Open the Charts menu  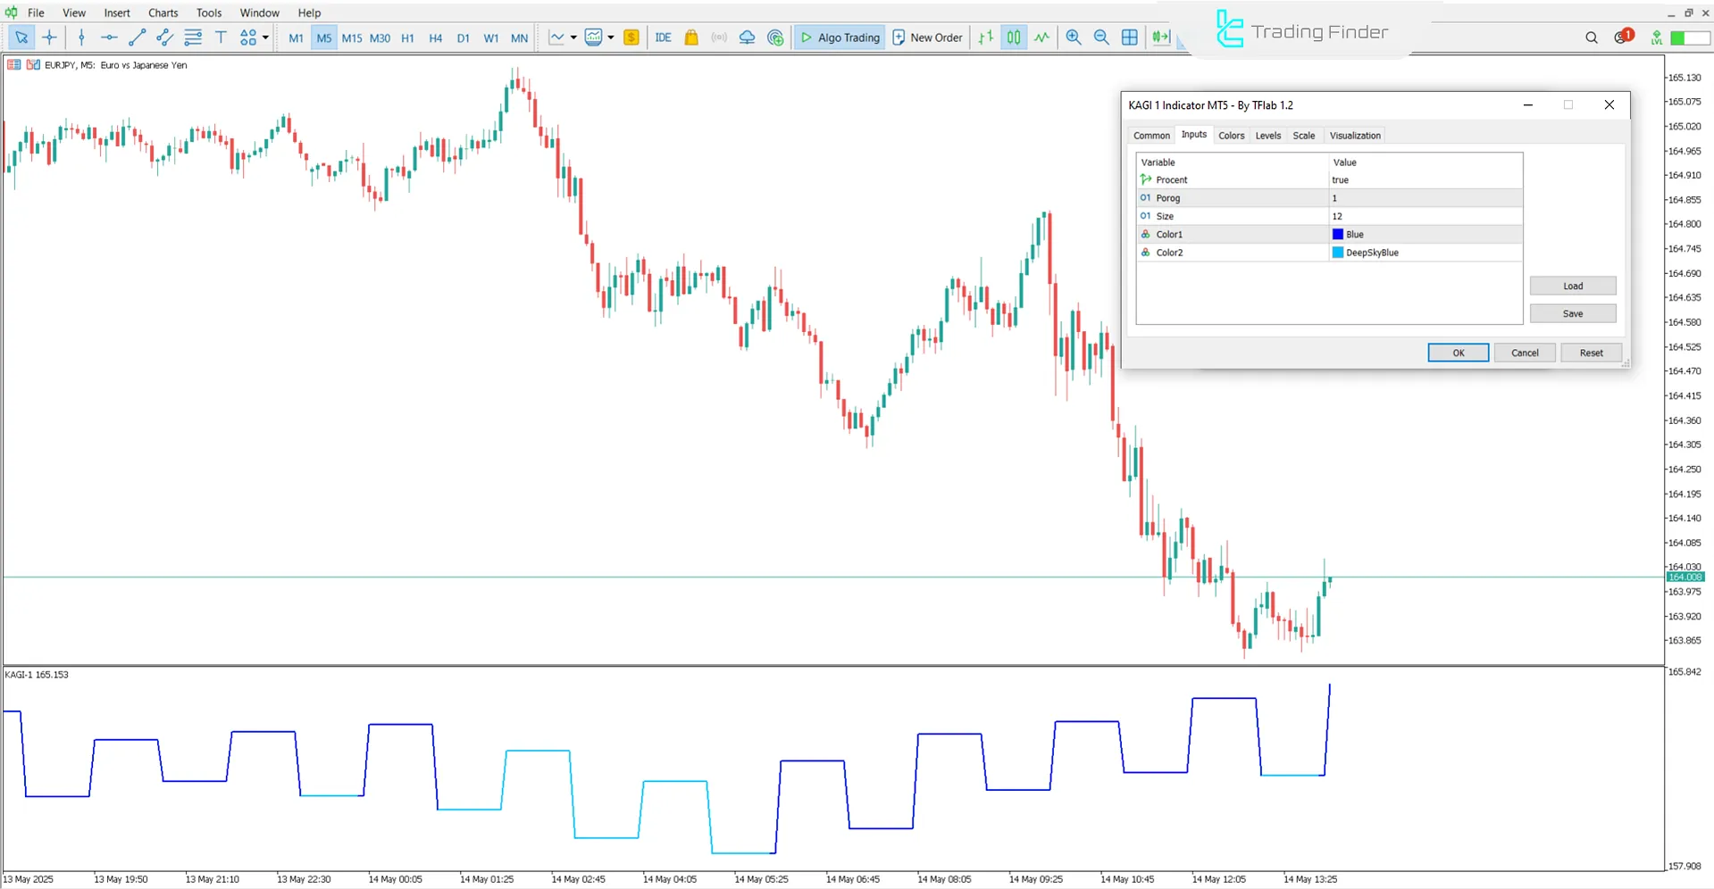tap(163, 12)
